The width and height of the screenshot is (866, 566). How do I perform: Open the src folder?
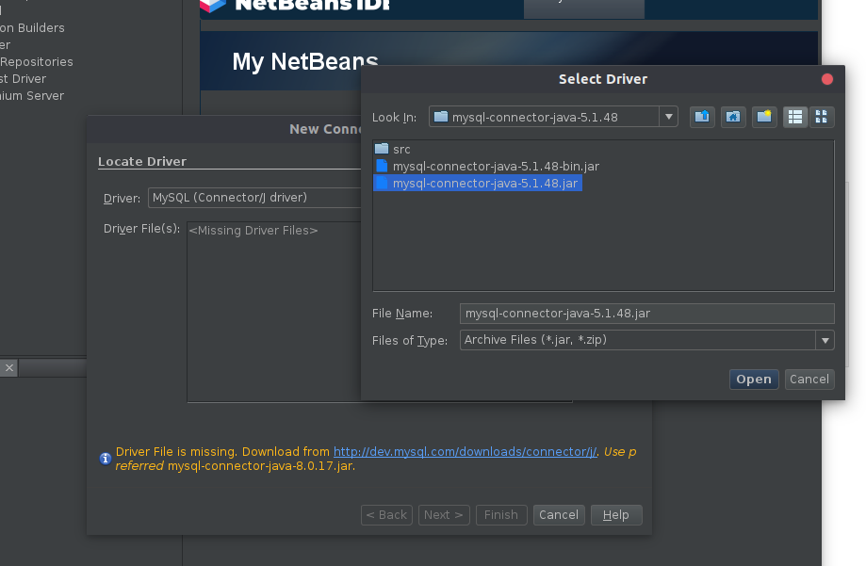coord(393,149)
